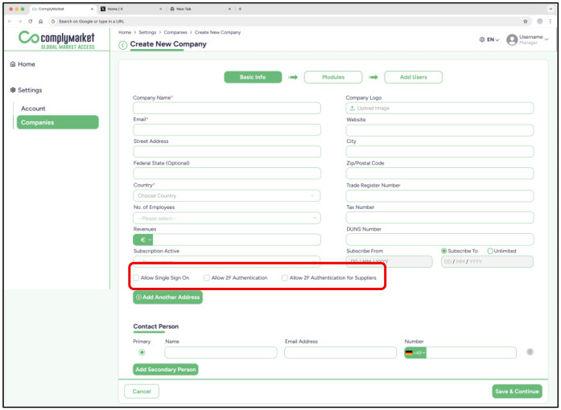The width and height of the screenshot is (561, 410).
Task: Select Account in sidebar
Action: (x=33, y=109)
